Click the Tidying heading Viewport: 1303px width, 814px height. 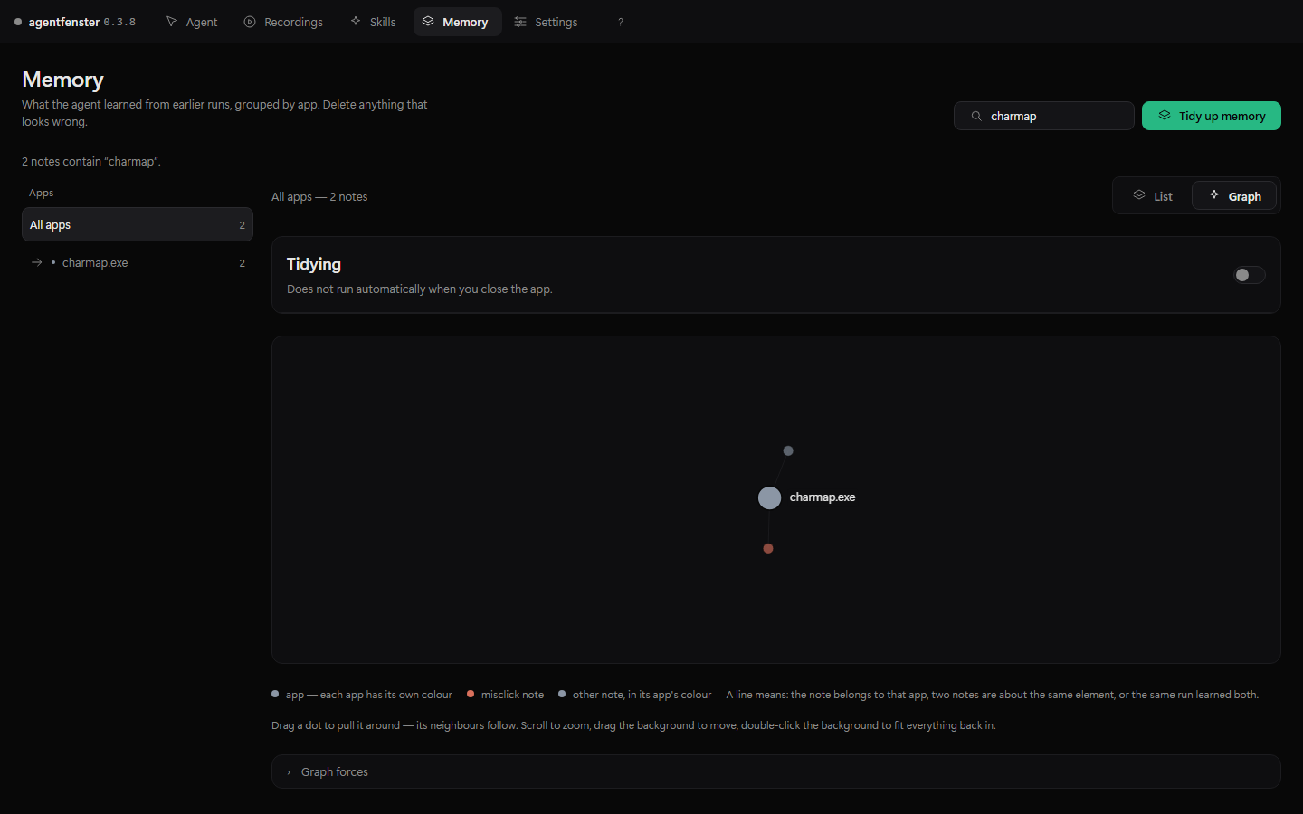pos(314,264)
